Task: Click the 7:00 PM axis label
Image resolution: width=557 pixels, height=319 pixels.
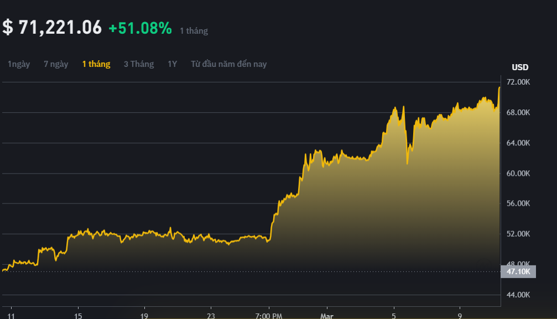Action: click(x=269, y=316)
